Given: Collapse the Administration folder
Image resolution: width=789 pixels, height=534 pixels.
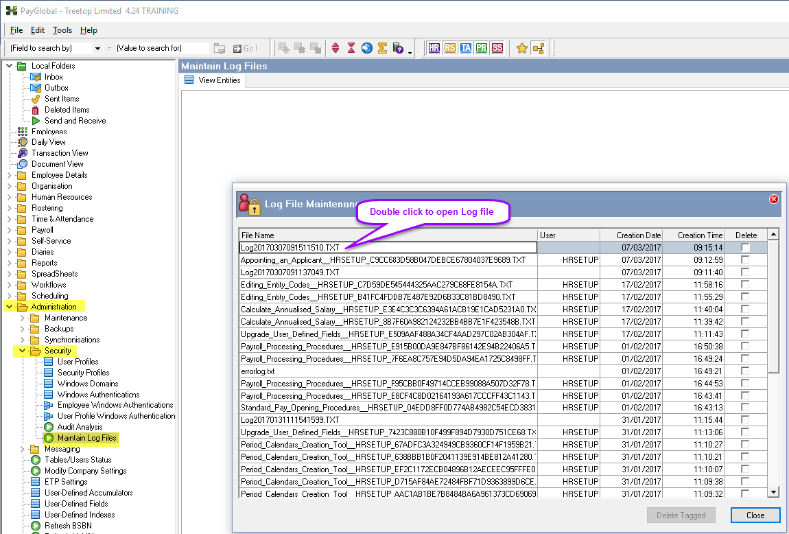Looking at the screenshot, I should [9, 307].
